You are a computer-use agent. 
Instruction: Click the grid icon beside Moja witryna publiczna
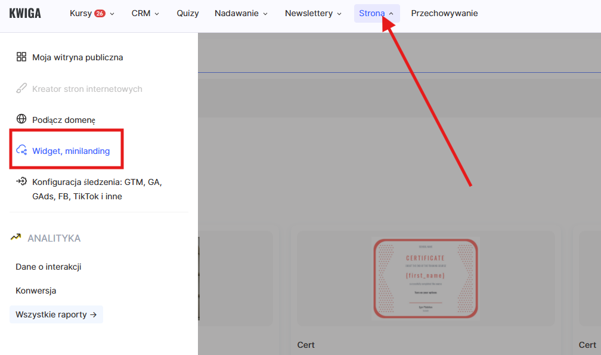coord(21,57)
